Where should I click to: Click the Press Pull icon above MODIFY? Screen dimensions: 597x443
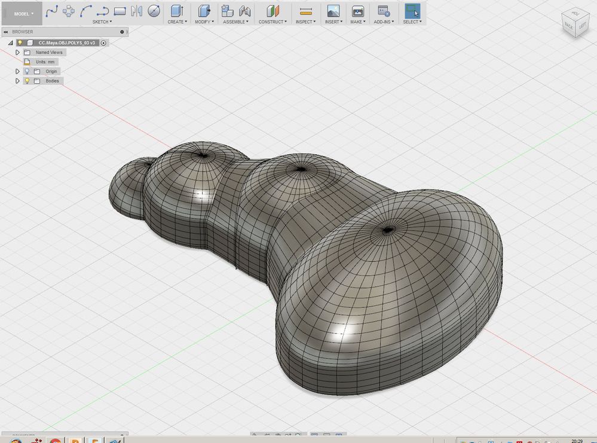pyautogui.click(x=204, y=11)
